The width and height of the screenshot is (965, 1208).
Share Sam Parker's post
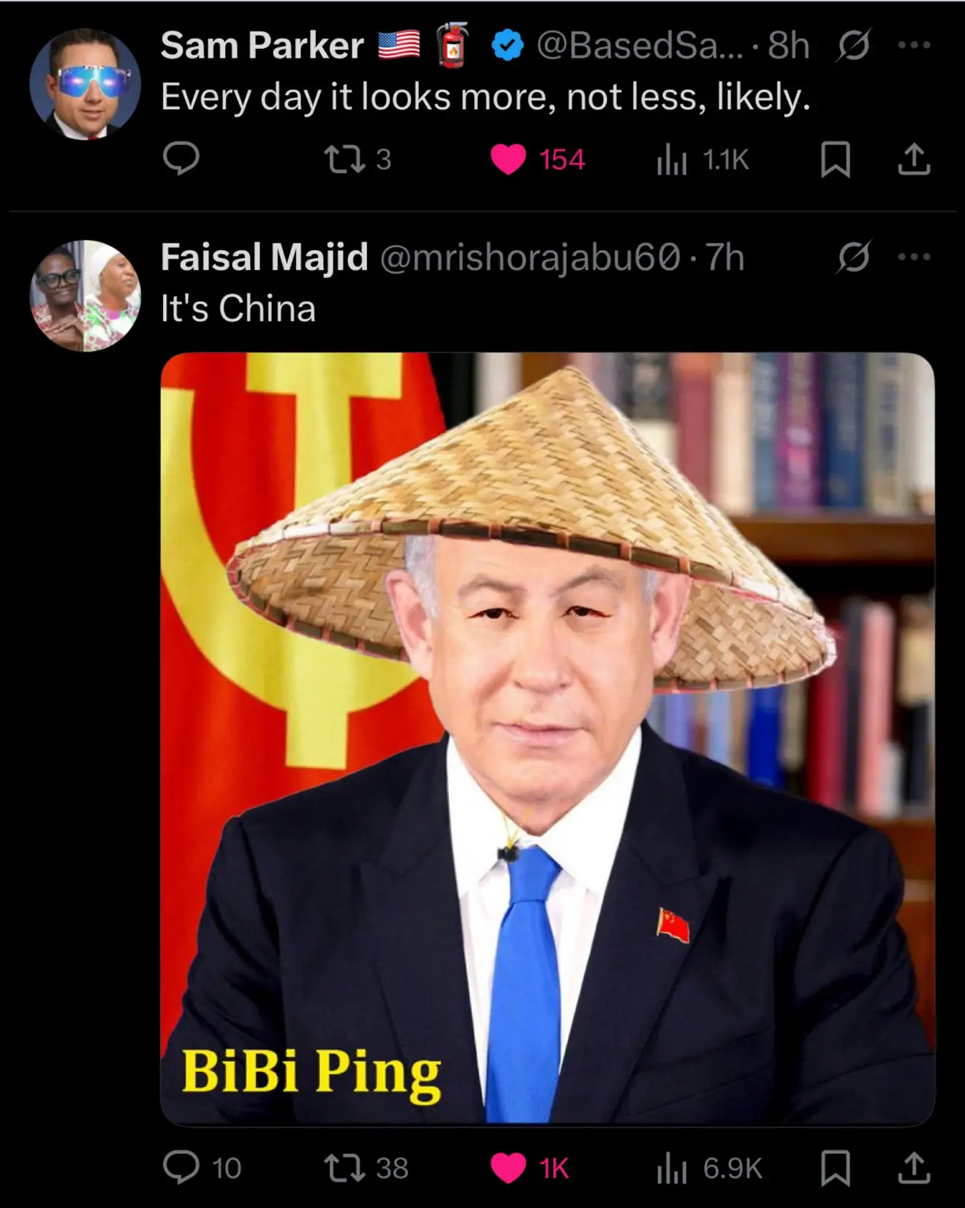click(913, 159)
